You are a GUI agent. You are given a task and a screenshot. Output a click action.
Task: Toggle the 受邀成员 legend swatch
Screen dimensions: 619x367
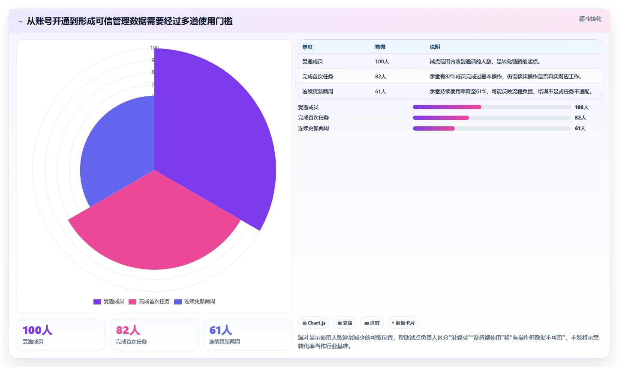97,301
